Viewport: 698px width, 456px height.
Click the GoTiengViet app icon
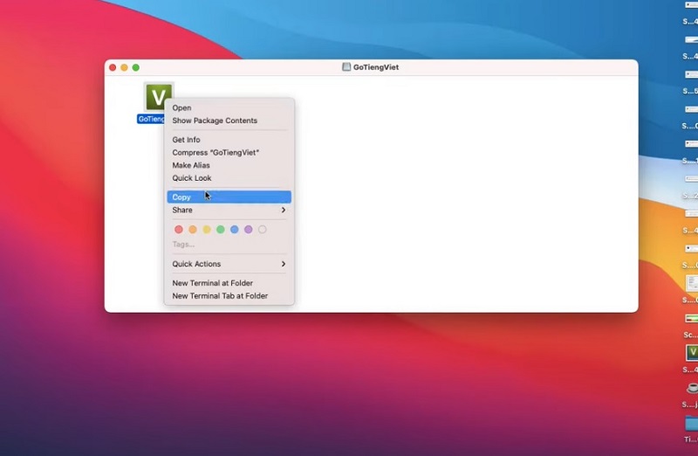(158, 97)
